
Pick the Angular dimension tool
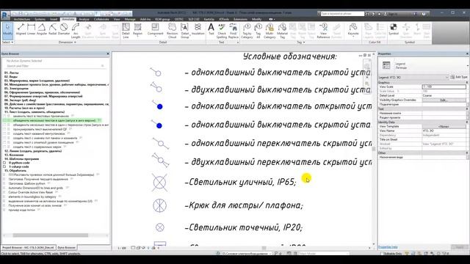(42, 29)
